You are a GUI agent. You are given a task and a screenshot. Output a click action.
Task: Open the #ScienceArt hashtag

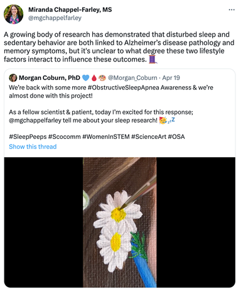point(149,137)
